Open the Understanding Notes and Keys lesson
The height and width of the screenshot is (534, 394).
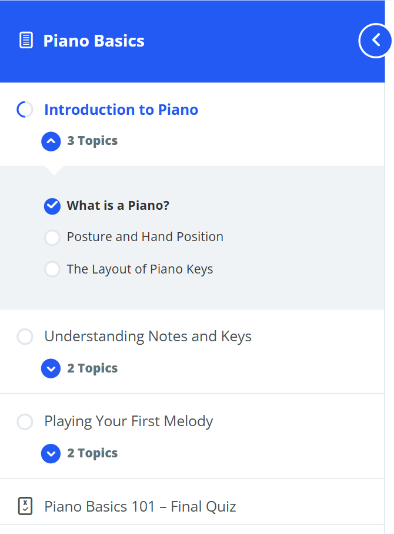click(x=148, y=337)
